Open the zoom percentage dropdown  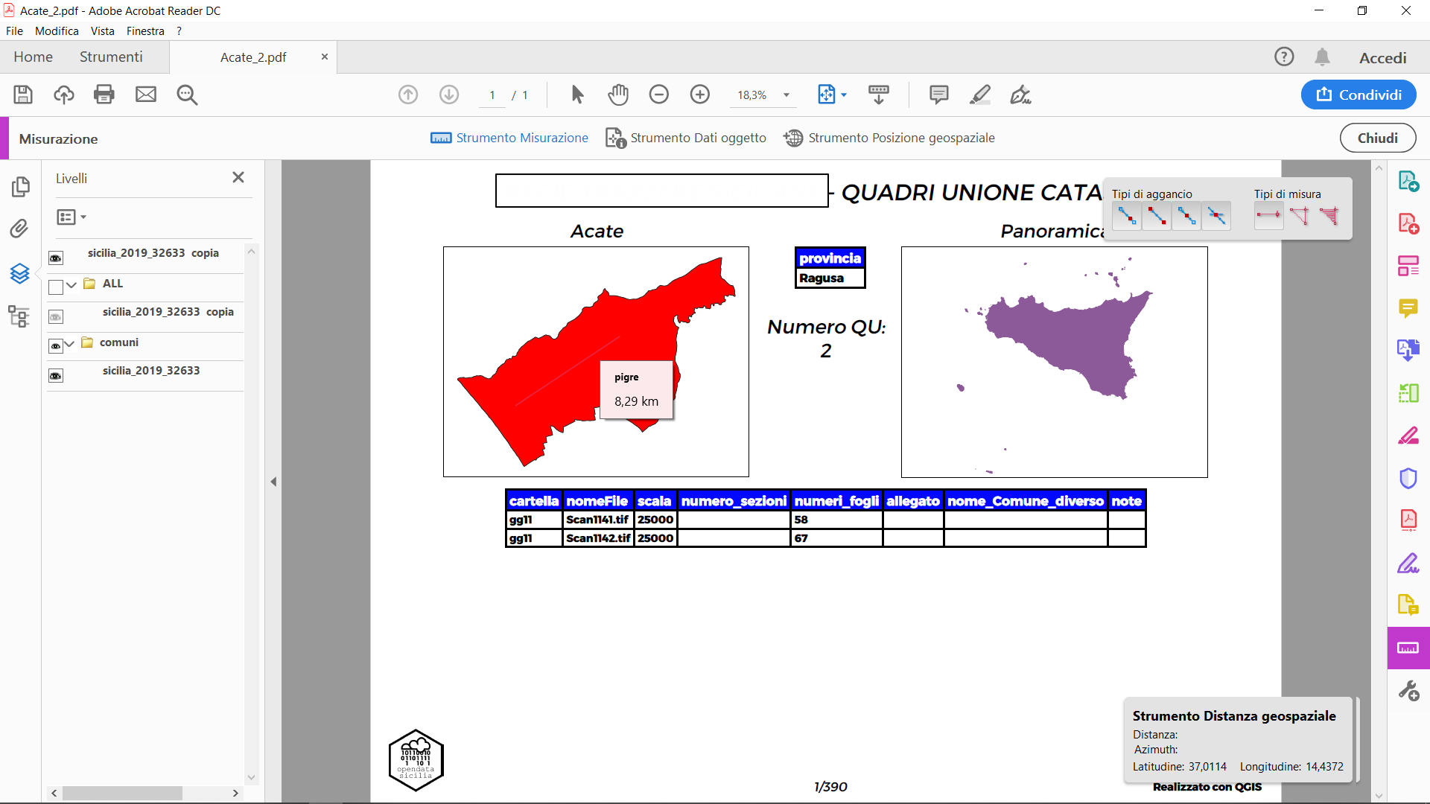pyautogui.click(x=786, y=95)
